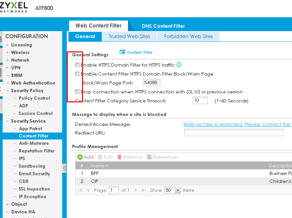Click the green Add profile icon
The width and height of the screenshot is (292, 218).
80,157
